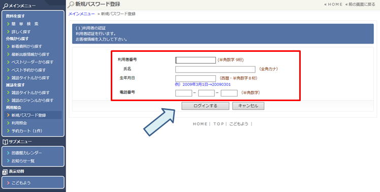380x192 pixels.
Task: Click the middle 電話番号 box
Action: 206,93
